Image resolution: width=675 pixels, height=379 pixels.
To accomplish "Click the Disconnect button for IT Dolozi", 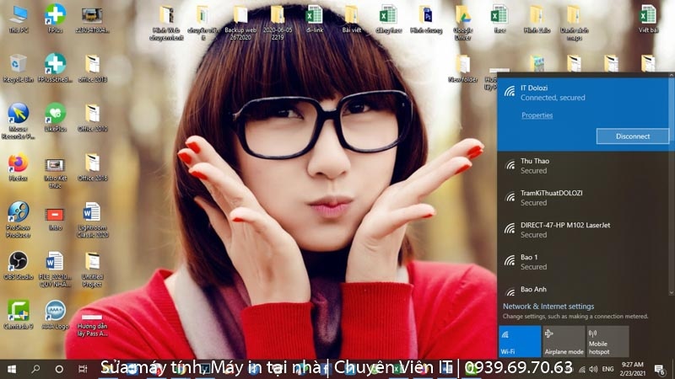I will pyautogui.click(x=632, y=136).
